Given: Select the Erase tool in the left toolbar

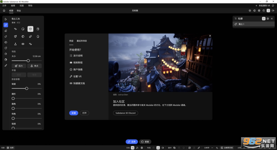Looking at the screenshot, I should coord(6,31).
